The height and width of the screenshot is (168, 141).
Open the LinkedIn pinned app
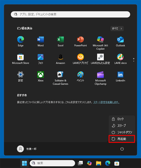120,76
